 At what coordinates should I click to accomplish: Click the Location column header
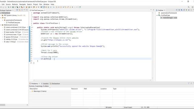tap(106, 89)
